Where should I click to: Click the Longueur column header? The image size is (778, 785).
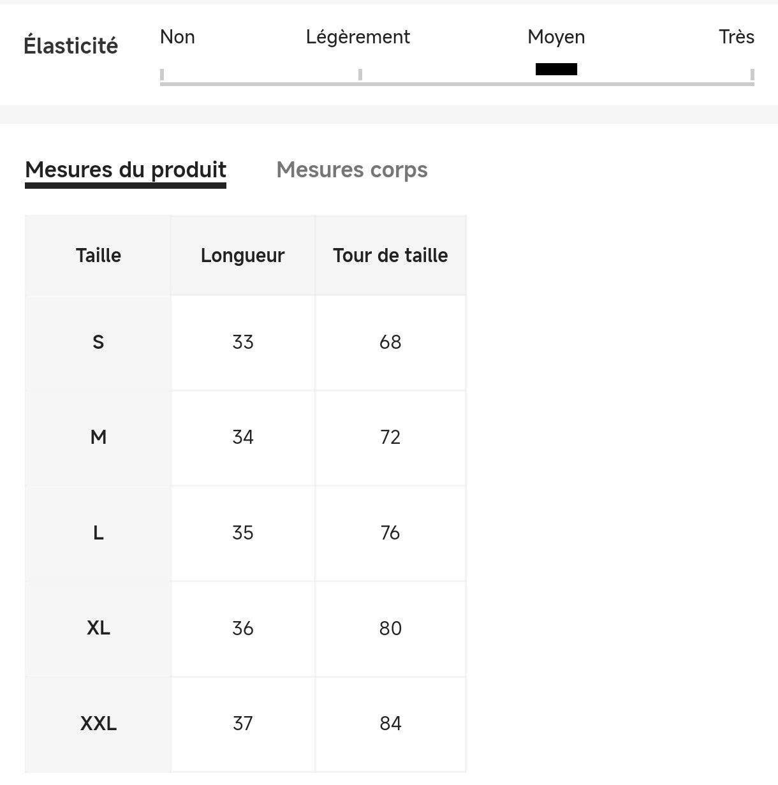tap(242, 255)
